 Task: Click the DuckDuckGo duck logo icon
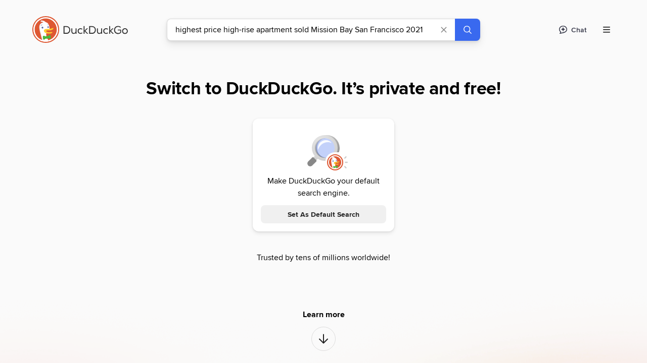click(x=45, y=30)
